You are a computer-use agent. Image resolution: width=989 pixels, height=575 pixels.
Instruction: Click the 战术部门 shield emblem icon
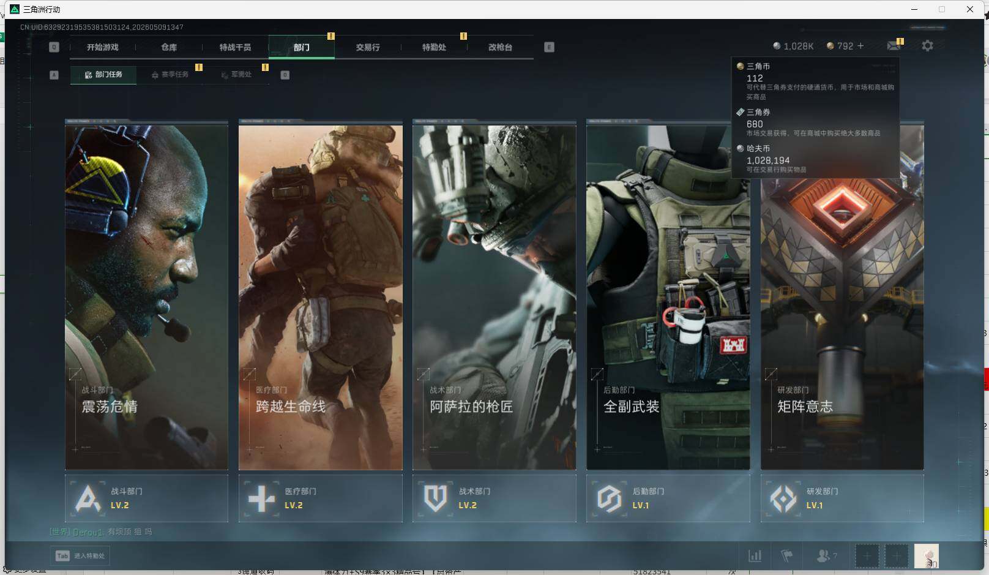tap(435, 498)
